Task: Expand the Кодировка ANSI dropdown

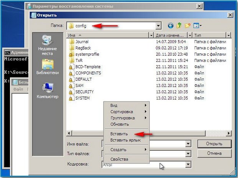Action: click(x=188, y=165)
